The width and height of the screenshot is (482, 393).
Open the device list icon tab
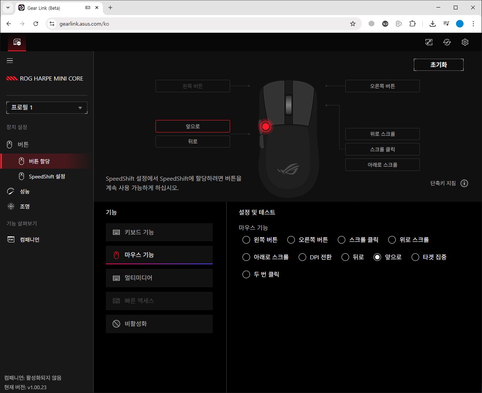pyautogui.click(x=17, y=42)
